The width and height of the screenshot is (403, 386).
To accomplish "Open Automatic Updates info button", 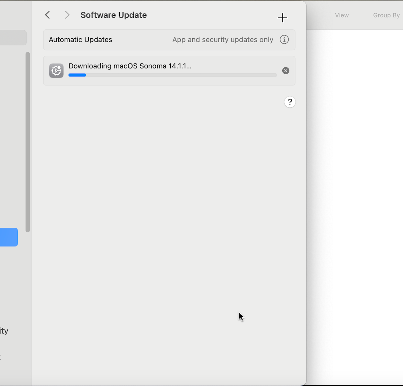I will [284, 39].
